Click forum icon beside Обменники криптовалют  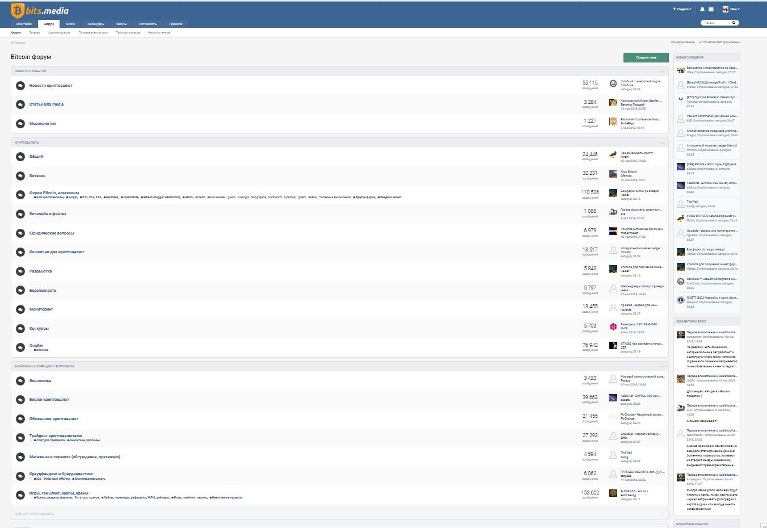click(20, 419)
